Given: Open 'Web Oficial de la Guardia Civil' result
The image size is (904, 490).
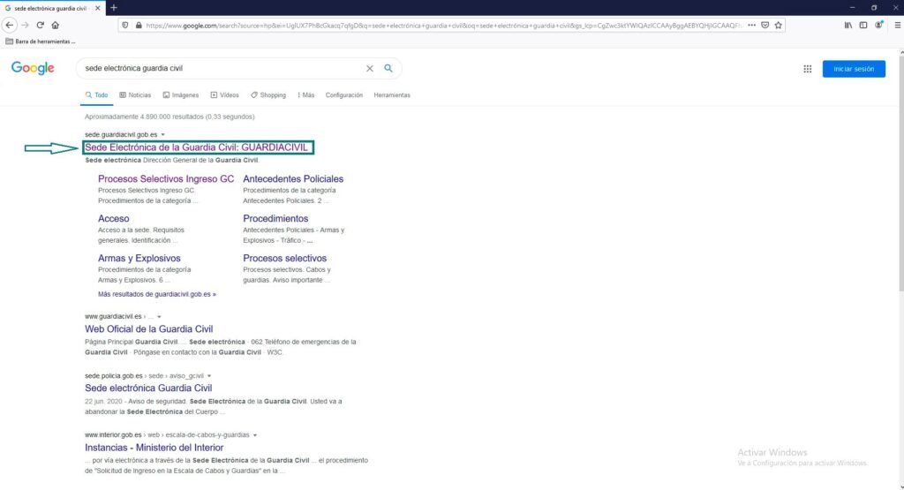Looking at the screenshot, I should pyautogui.click(x=148, y=329).
